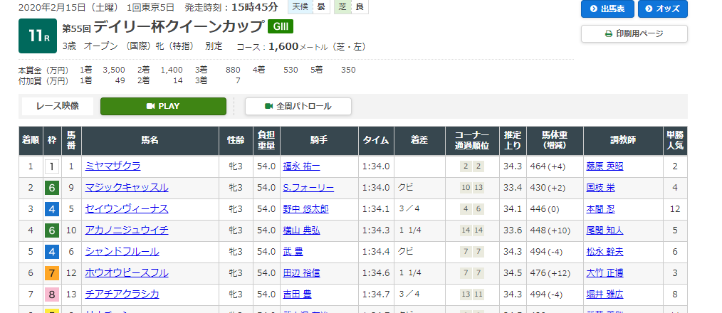The width and height of the screenshot is (722, 313).
Task: Open jockey S.フォーリー
Action: [x=308, y=187]
